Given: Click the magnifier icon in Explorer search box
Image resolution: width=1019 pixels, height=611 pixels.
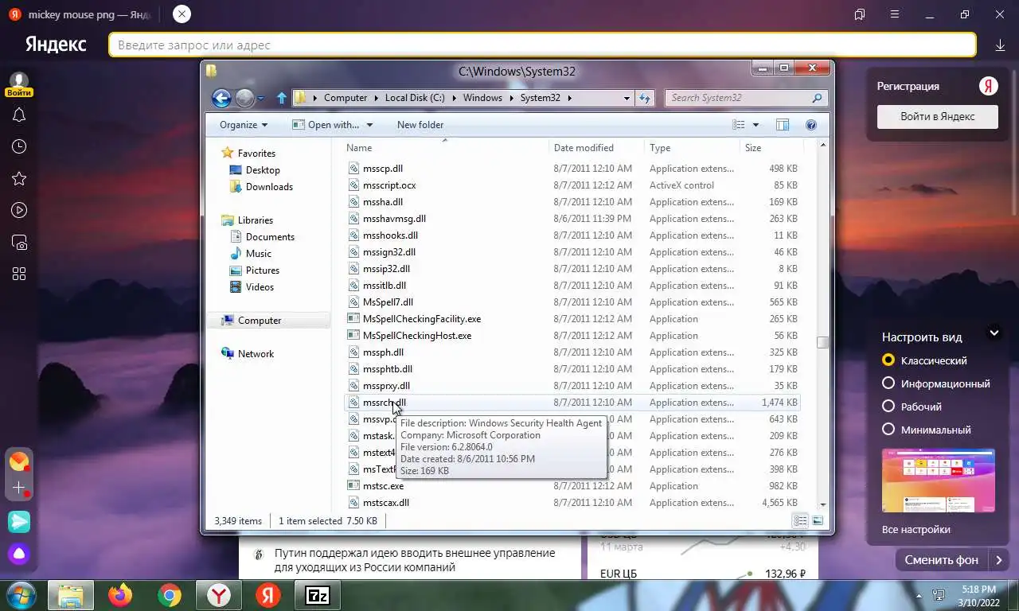Looking at the screenshot, I should (817, 98).
